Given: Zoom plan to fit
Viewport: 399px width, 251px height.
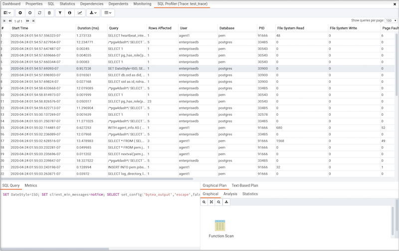Looking at the screenshot, I should 211,202.
